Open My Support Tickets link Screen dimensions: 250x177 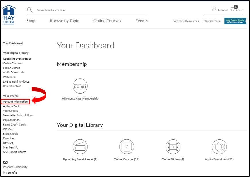pos(15,152)
